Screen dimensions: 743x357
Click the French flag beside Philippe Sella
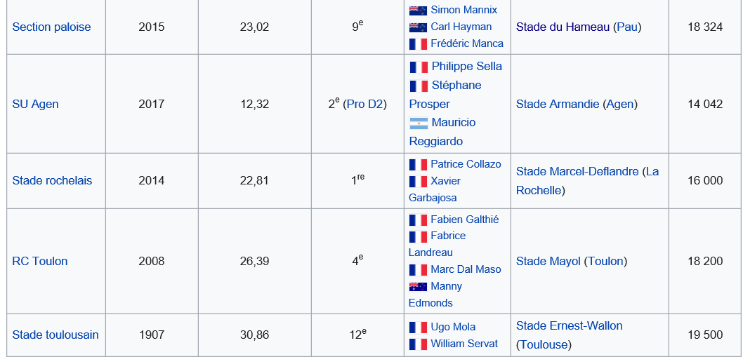[x=419, y=67]
